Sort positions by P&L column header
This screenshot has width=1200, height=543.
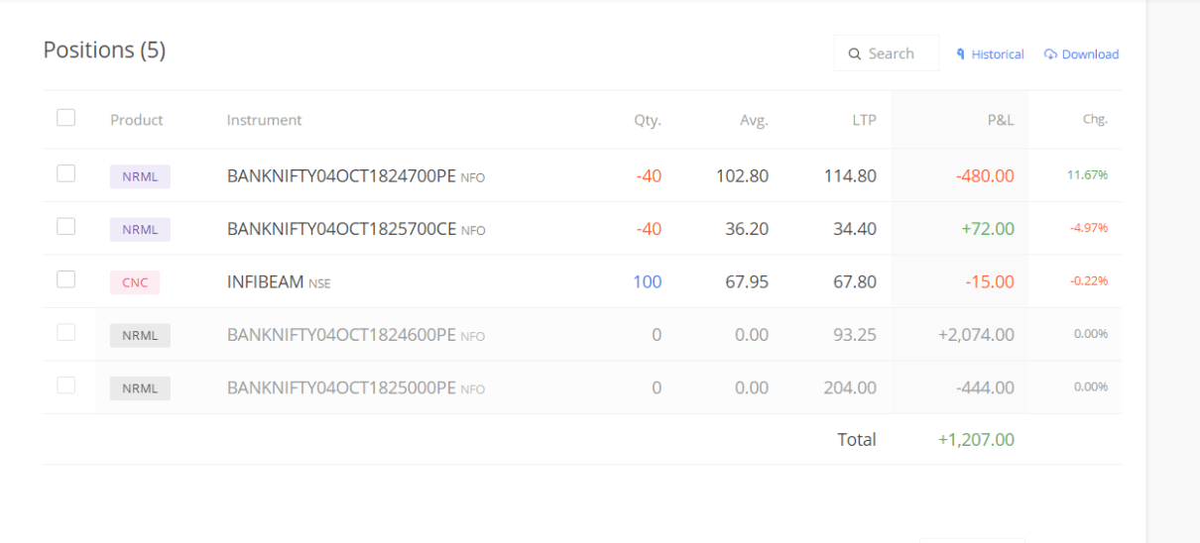coord(1001,120)
